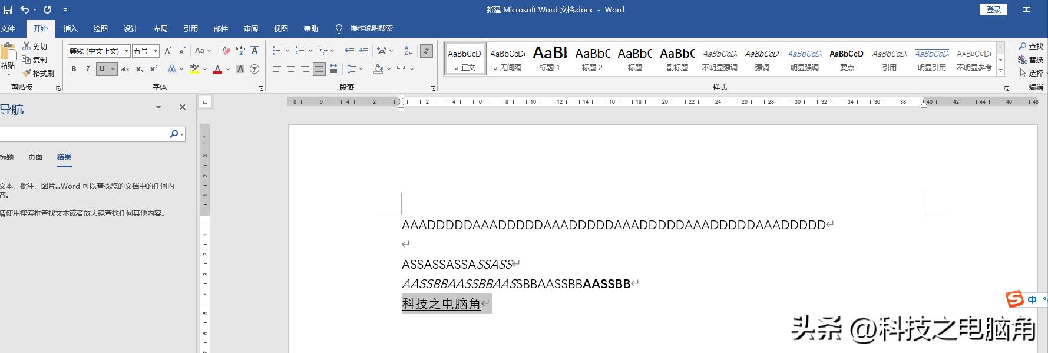
Task: Apply the yellow text highlight color
Action: pyautogui.click(x=194, y=69)
